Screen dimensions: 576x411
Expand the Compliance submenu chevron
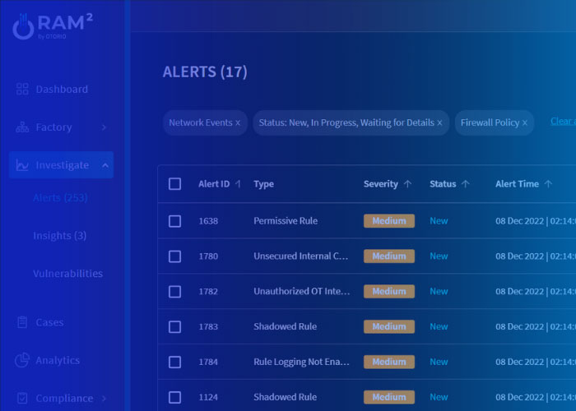point(104,398)
